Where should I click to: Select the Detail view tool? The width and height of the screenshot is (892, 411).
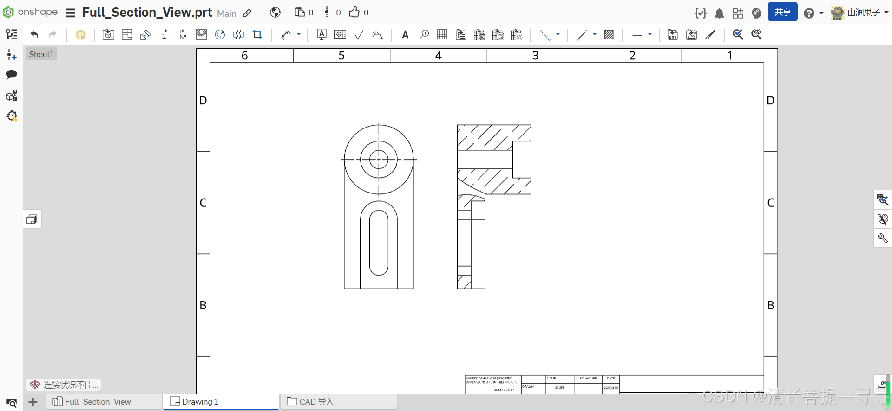click(220, 34)
